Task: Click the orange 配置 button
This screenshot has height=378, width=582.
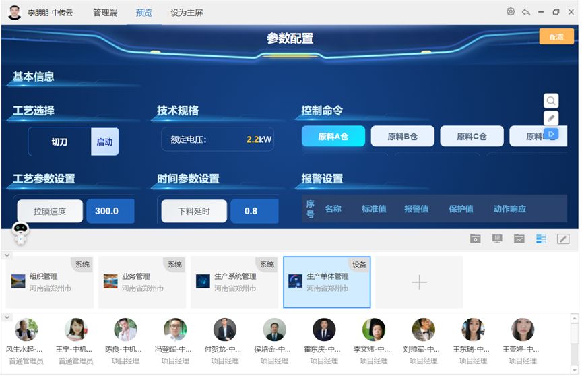Action: click(556, 37)
